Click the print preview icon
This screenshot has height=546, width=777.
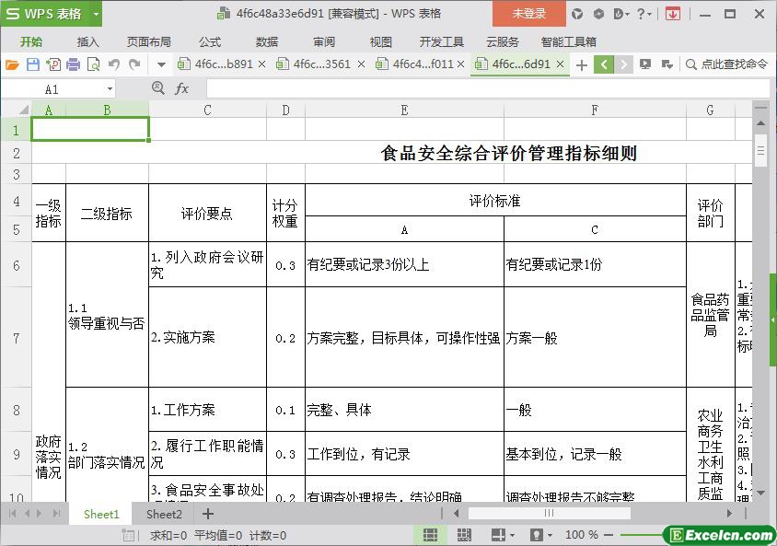click(93, 64)
